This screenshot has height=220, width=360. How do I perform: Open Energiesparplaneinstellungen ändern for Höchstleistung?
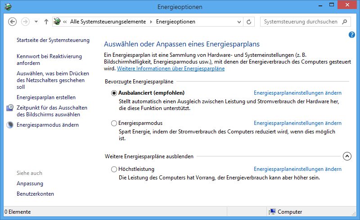[297, 169]
